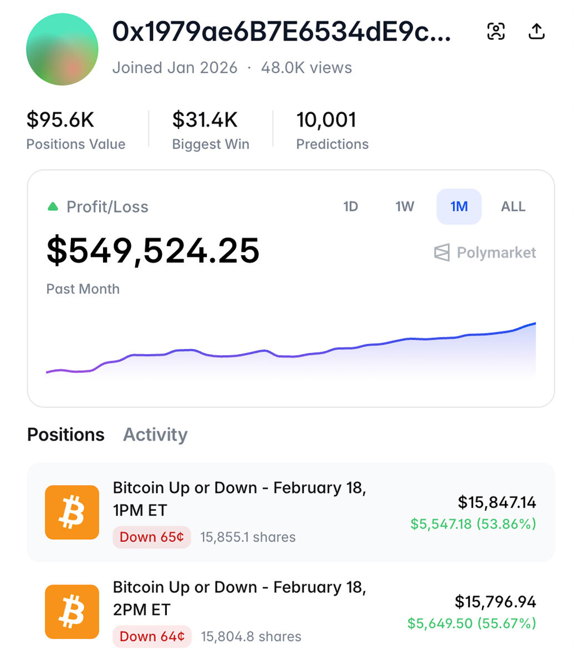Click the green profit triangle icon

point(53,207)
